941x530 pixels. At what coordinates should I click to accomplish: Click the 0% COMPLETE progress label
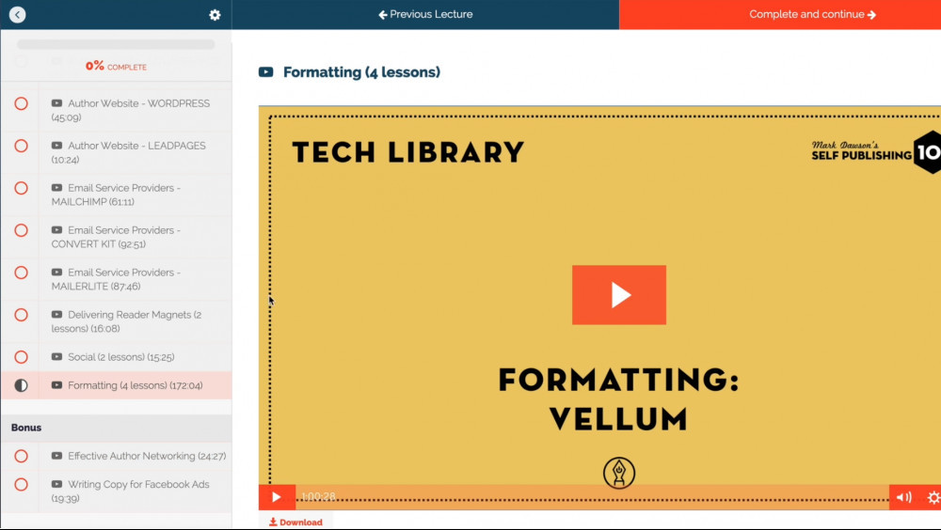[116, 66]
